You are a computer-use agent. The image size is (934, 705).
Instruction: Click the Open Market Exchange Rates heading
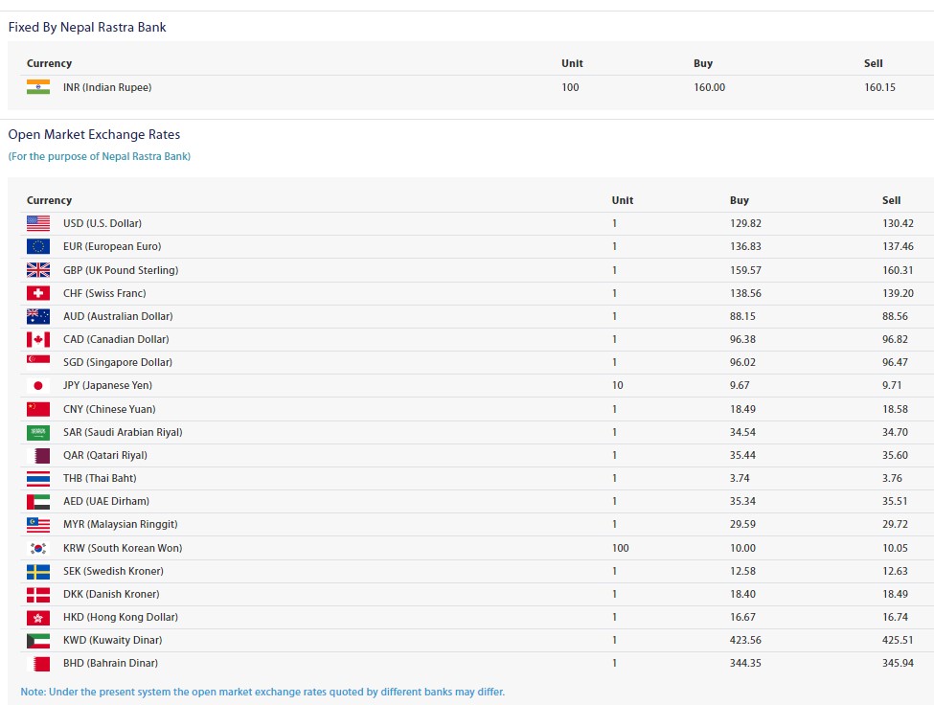[94, 134]
